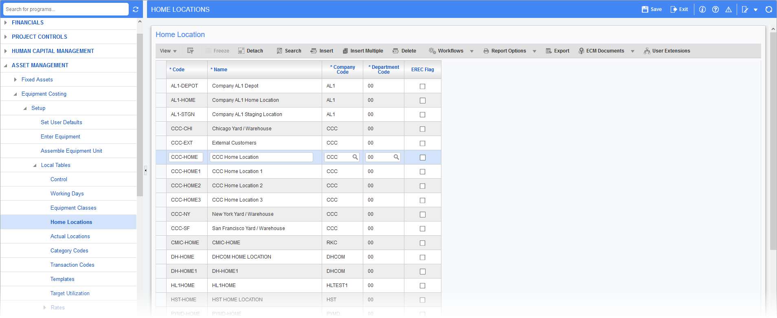The width and height of the screenshot is (777, 318).
Task: Toggle EREC Flag for AL1-HOME
Action: [423, 101]
